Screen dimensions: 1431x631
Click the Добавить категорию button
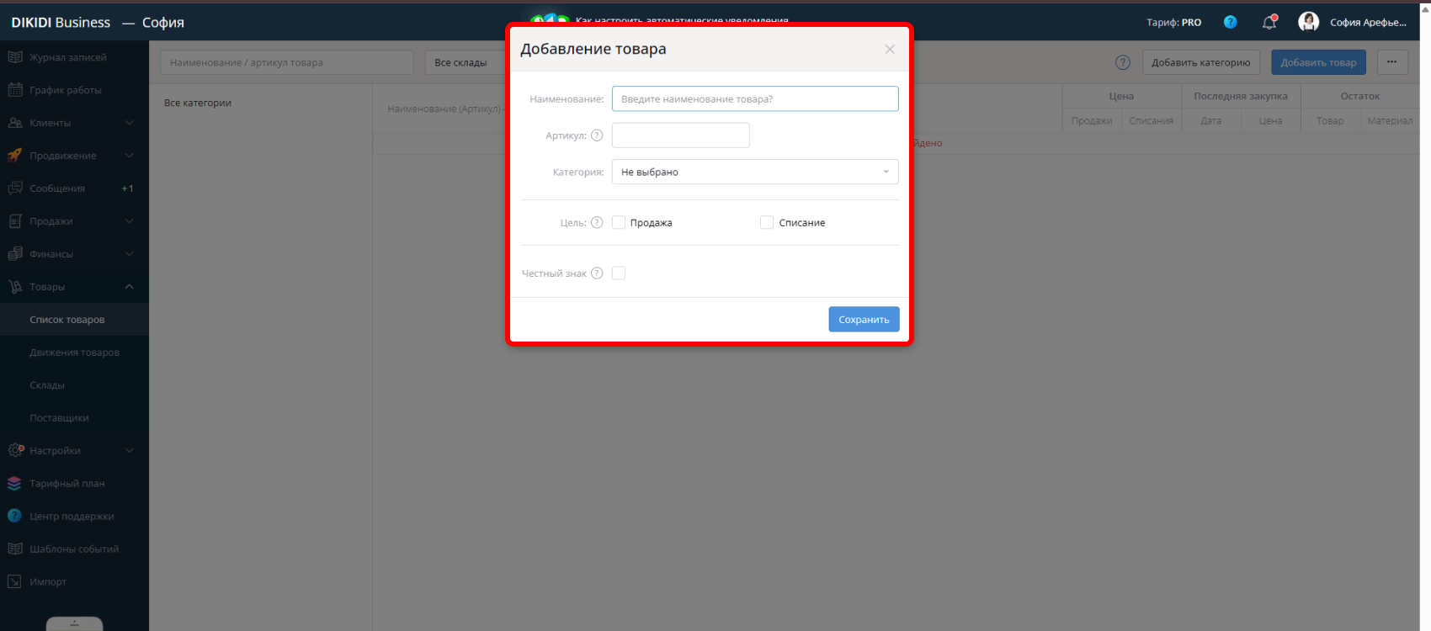point(1200,62)
